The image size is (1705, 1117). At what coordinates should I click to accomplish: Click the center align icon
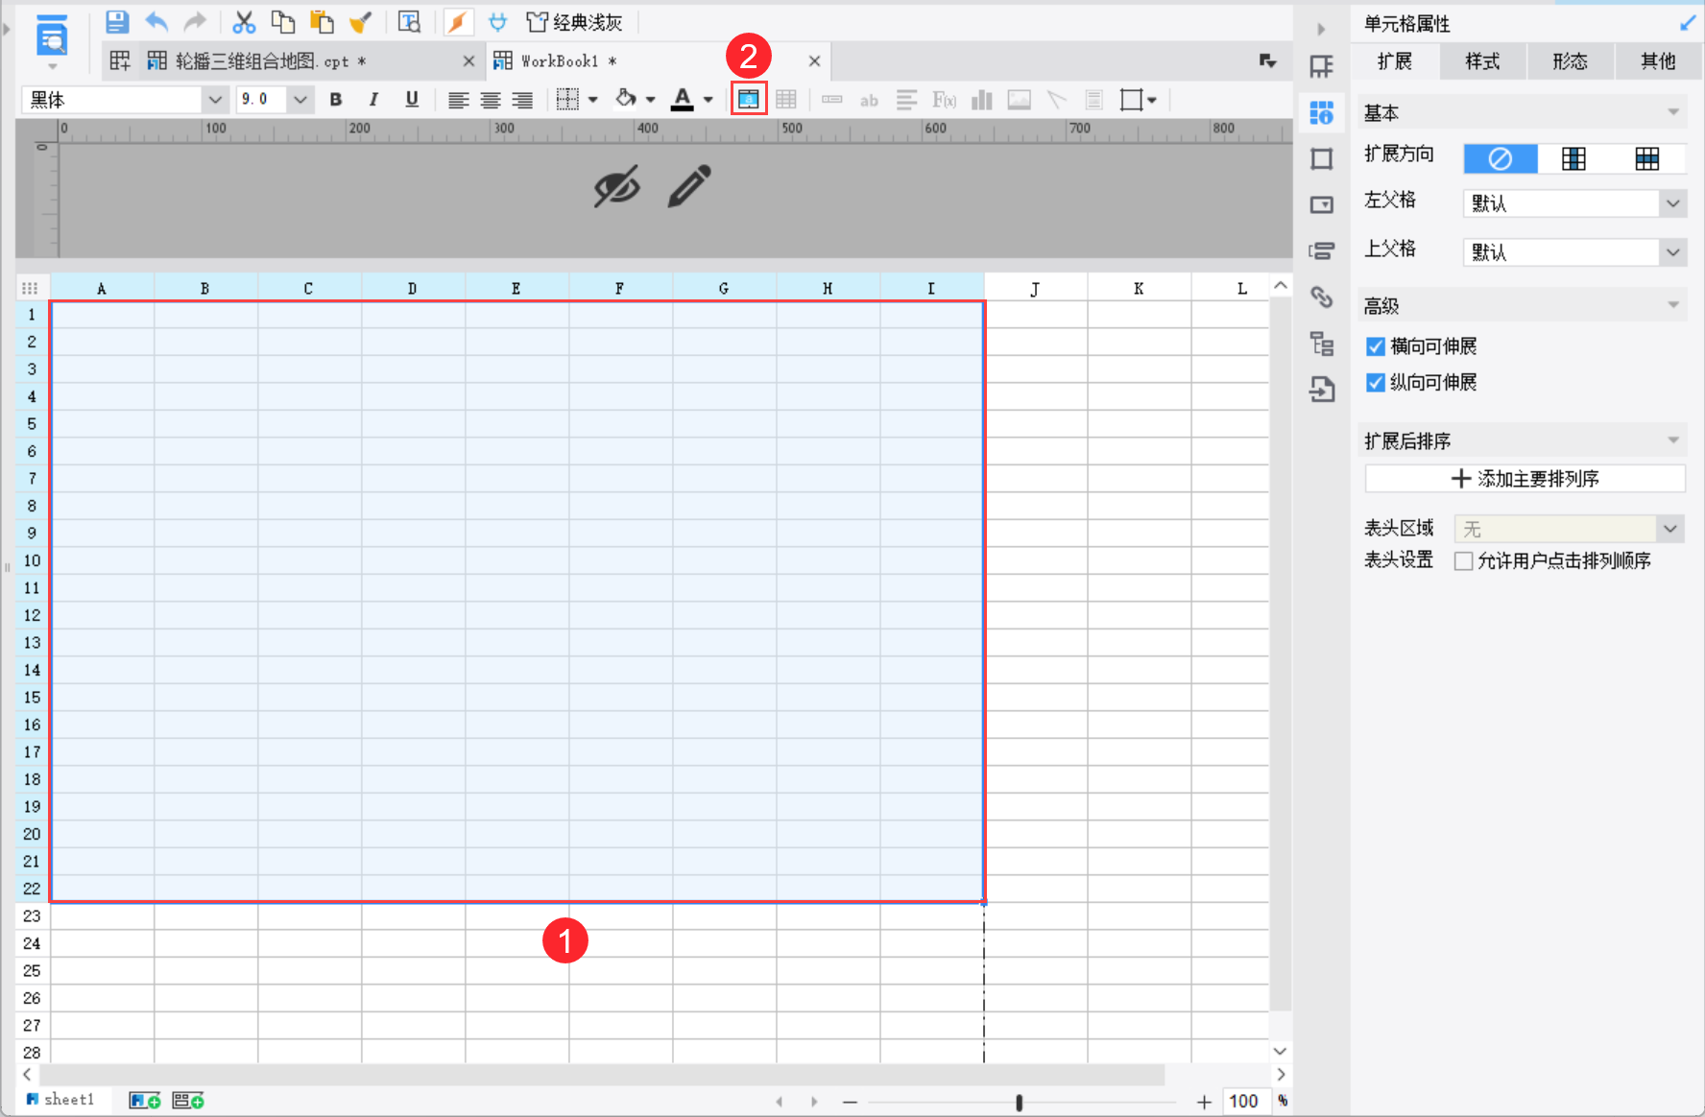pos(491,100)
